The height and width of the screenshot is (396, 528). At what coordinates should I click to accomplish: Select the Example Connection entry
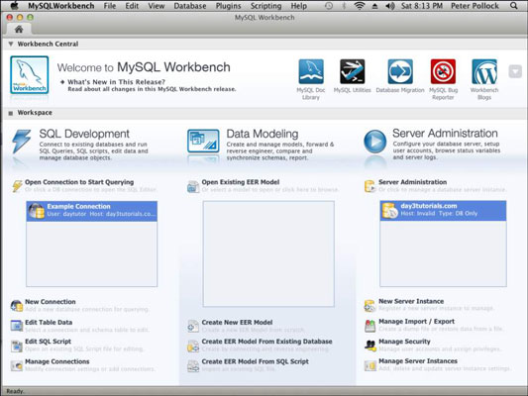pos(92,211)
